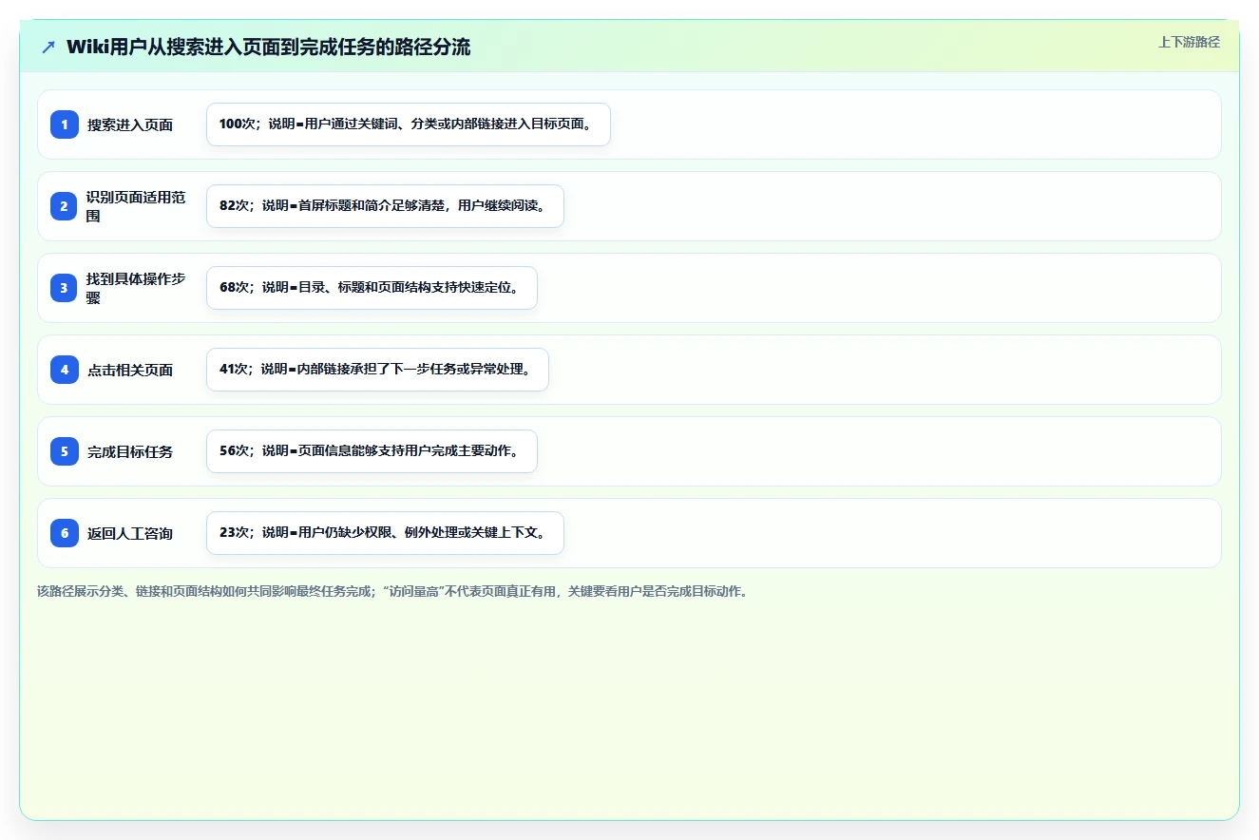Select step number 6 badge
The width and height of the screenshot is (1259, 840).
click(65, 533)
